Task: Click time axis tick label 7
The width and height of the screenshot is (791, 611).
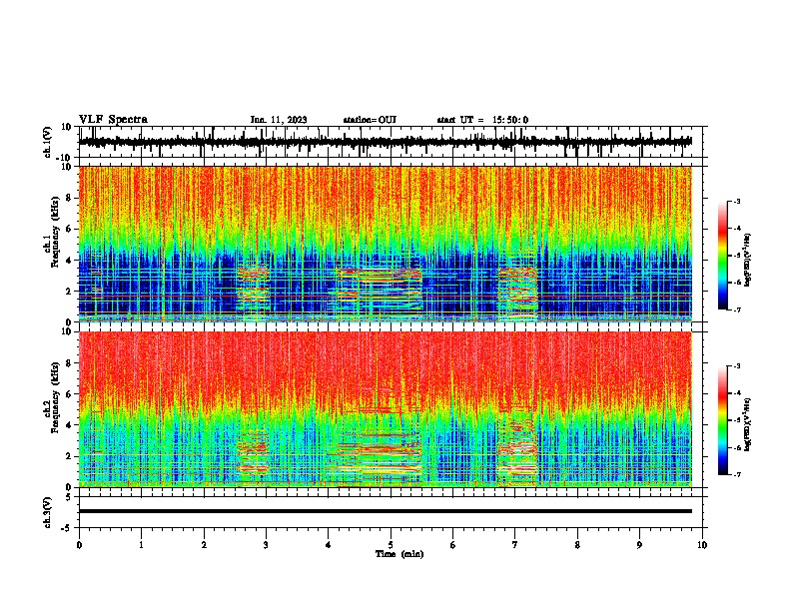Action: coord(515,545)
